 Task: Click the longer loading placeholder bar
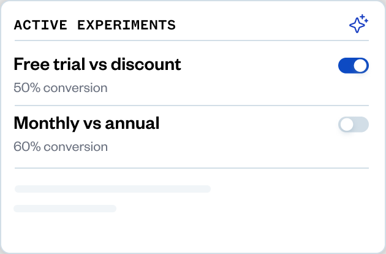(x=112, y=189)
